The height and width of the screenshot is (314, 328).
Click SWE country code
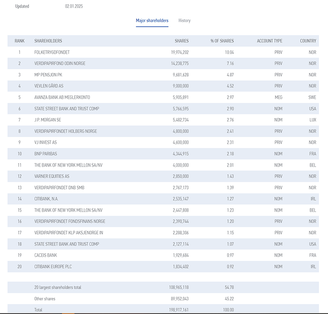[312, 97]
